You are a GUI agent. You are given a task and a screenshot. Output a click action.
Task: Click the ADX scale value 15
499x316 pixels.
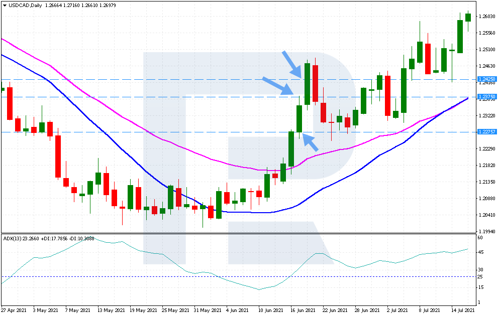480,287
